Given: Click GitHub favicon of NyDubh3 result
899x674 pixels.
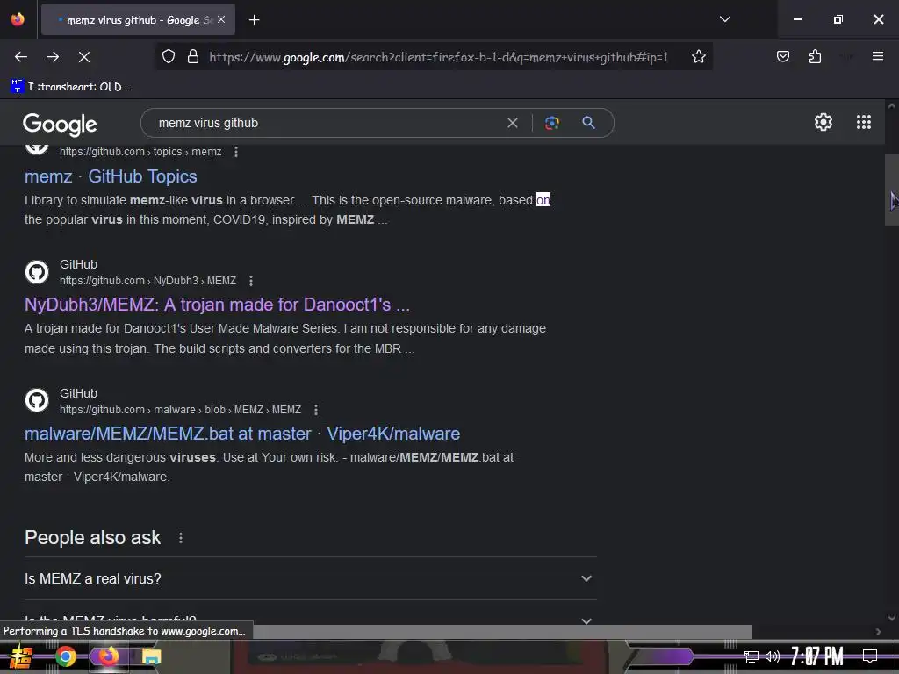Looking at the screenshot, I should click(x=37, y=272).
